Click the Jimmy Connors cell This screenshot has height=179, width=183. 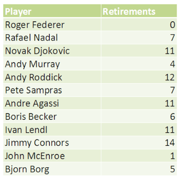[52, 142]
